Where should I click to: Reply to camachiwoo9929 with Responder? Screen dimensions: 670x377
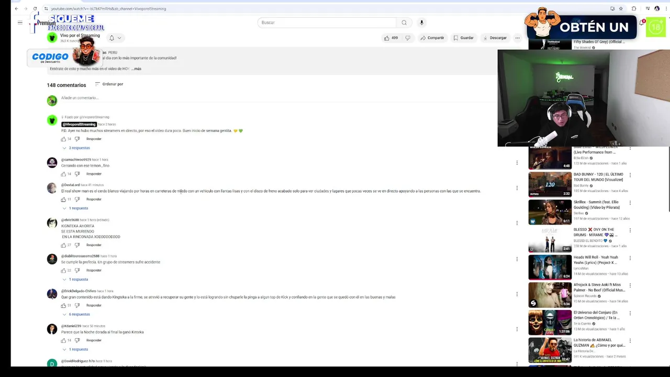coord(94,174)
